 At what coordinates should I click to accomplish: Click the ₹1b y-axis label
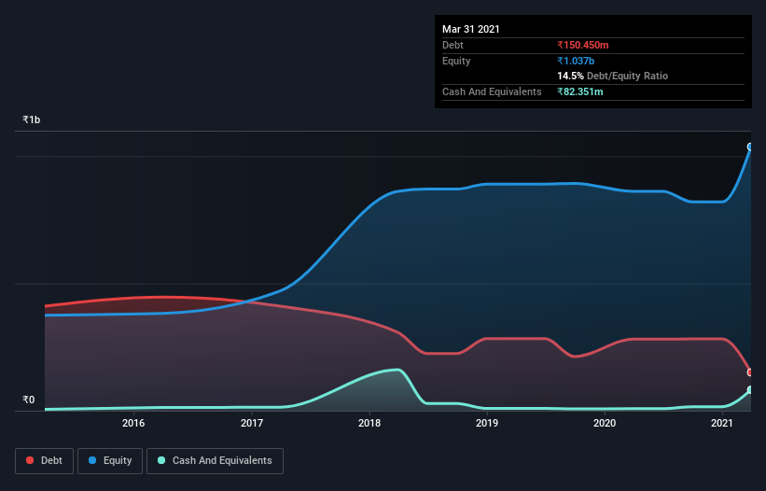[x=32, y=119]
